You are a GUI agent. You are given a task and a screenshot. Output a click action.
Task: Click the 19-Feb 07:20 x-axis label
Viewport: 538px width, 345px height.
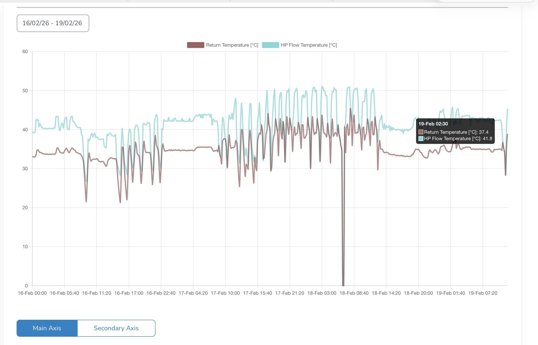tap(483, 293)
